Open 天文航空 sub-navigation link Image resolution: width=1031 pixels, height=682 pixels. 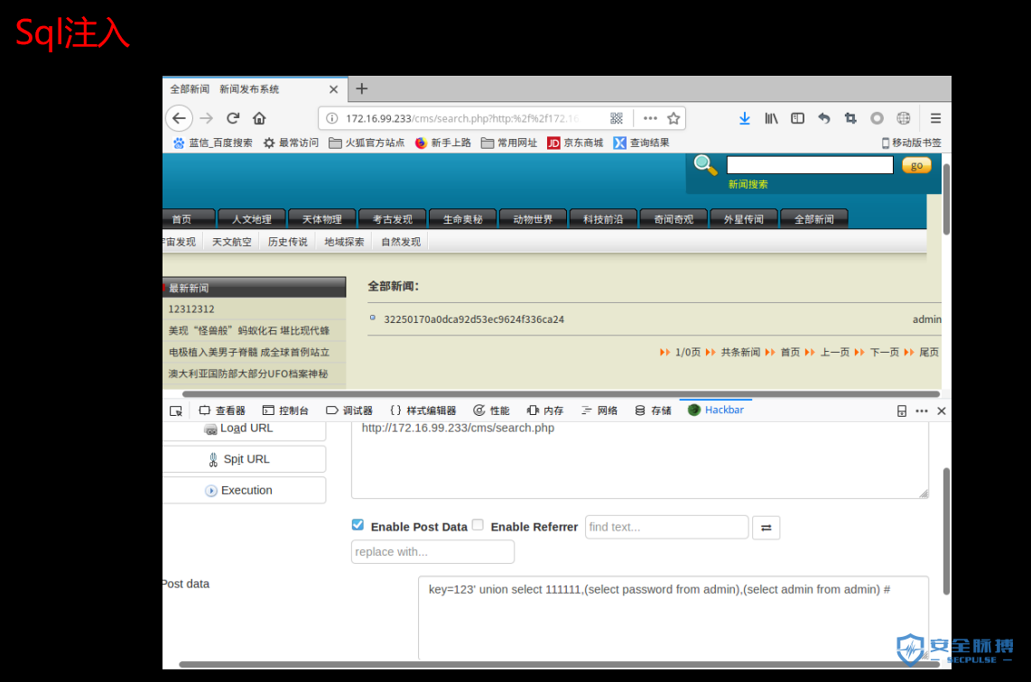(x=231, y=242)
